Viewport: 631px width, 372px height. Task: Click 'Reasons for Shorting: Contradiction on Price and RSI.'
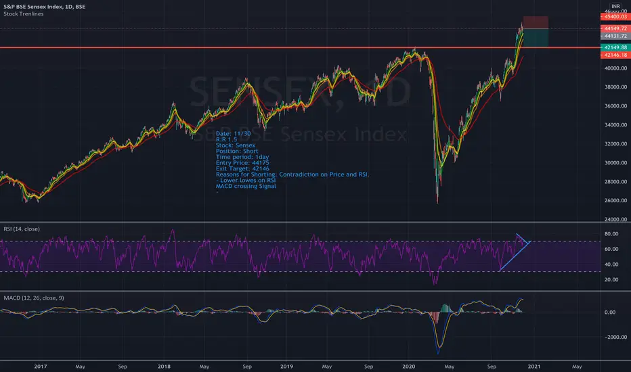(x=292, y=175)
